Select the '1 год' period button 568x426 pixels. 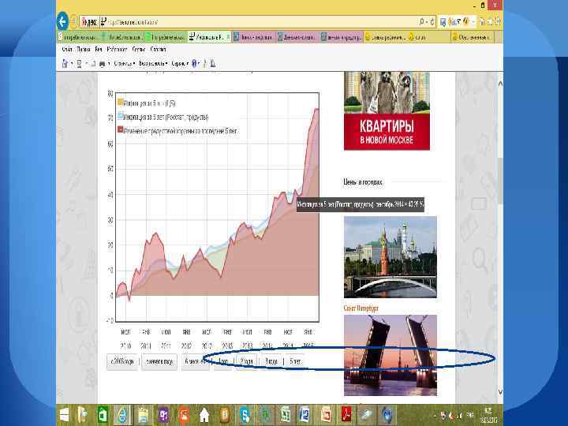click(223, 361)
